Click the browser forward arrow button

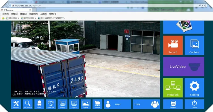pyautogui.click(x=9, y=5)
